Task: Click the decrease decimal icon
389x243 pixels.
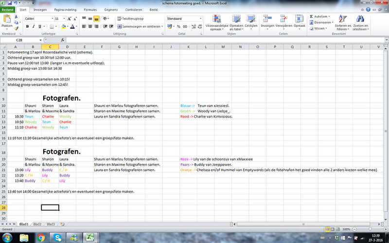Action: 200,27
